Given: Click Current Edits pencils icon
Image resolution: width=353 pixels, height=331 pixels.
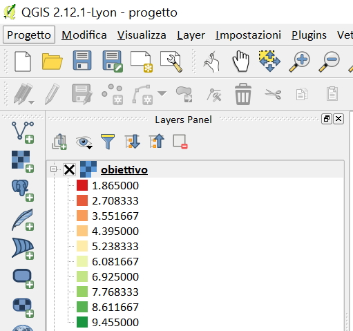Looking at the screenshot, I should click(24, 94).
